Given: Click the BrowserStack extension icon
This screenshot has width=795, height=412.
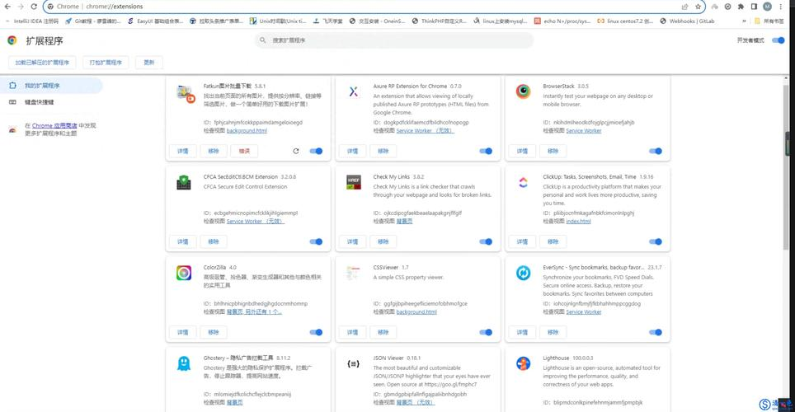Looking at the screenshot, I should point(523,91).
